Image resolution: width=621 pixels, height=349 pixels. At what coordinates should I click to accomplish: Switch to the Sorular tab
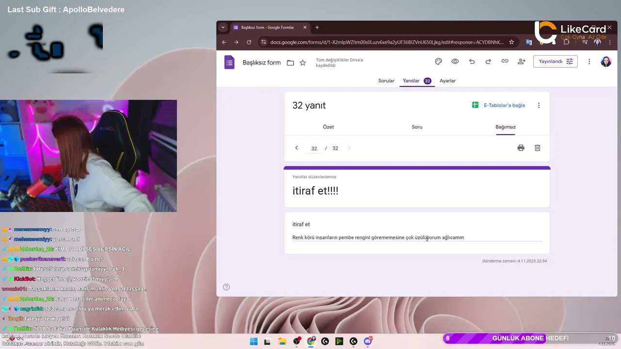pyautogui.click(x=386, y=81)
